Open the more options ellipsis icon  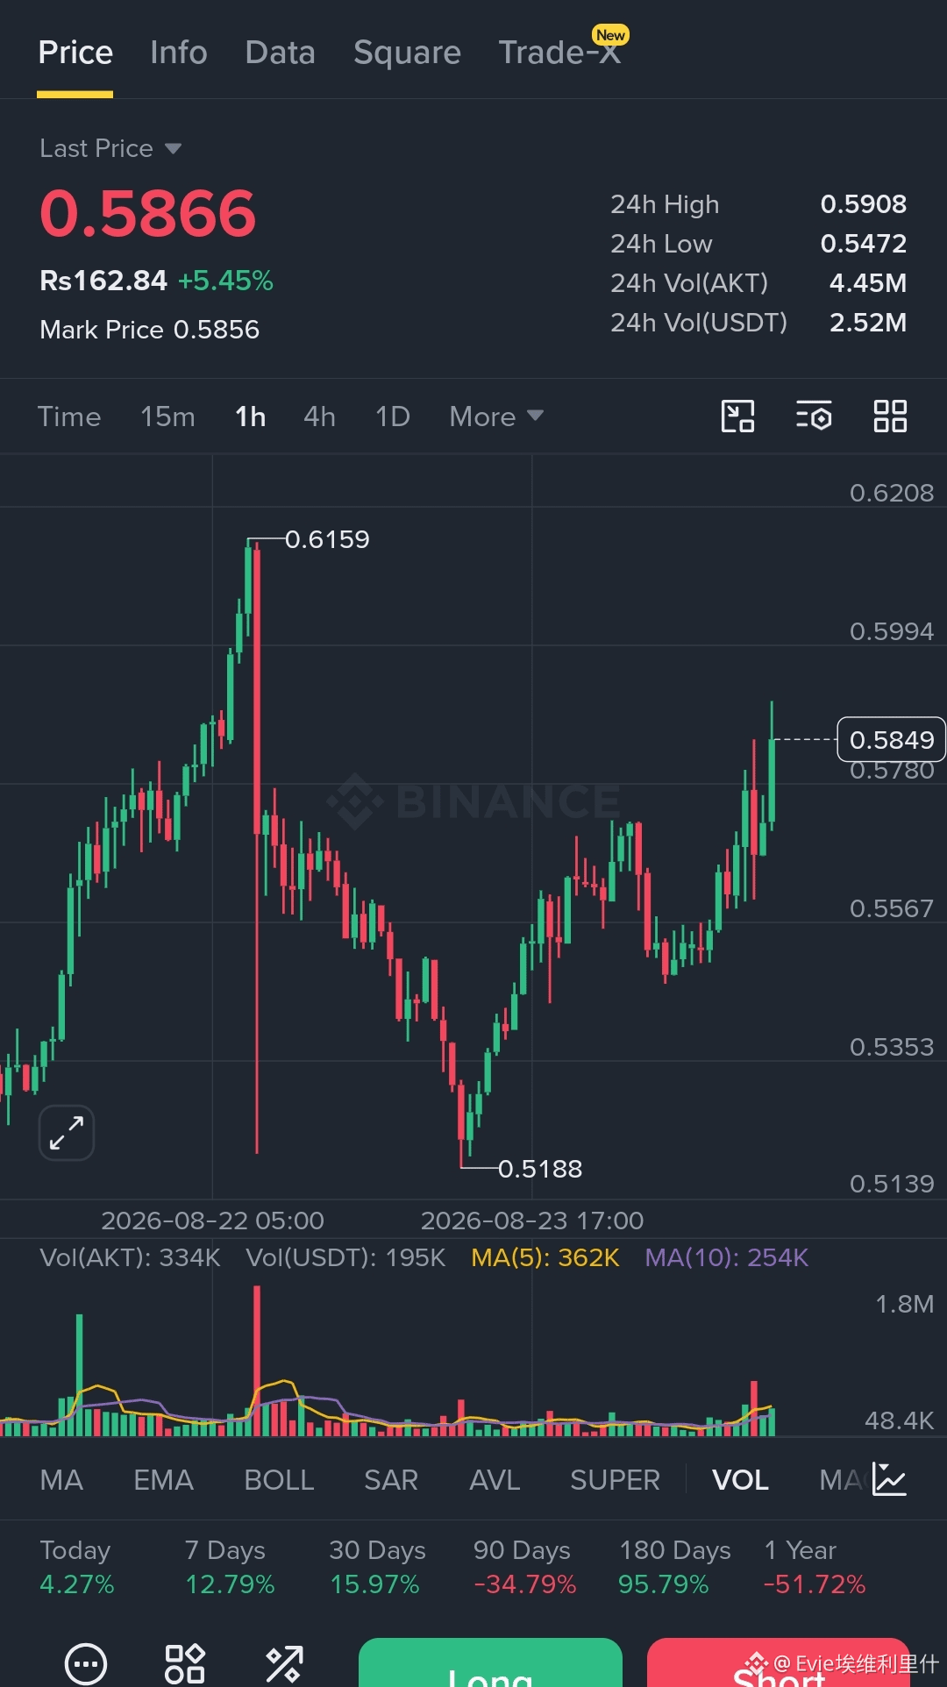86,1664
